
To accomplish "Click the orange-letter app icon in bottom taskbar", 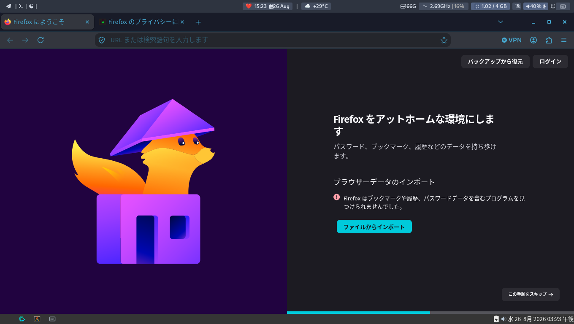I will (37, 319).
